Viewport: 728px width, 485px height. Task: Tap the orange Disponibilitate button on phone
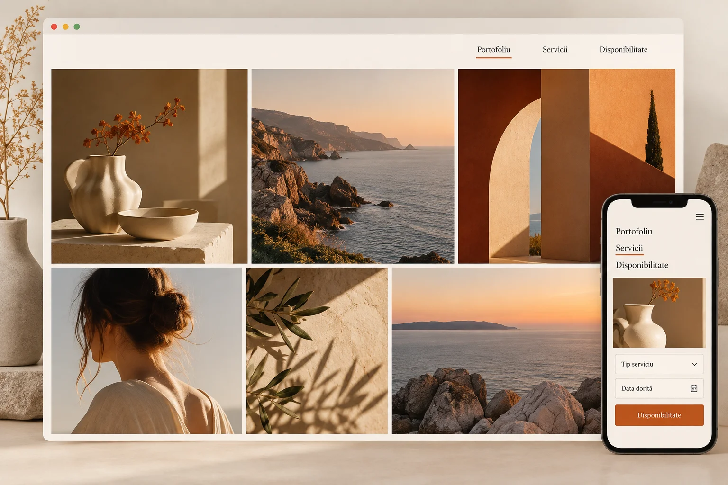659,415
